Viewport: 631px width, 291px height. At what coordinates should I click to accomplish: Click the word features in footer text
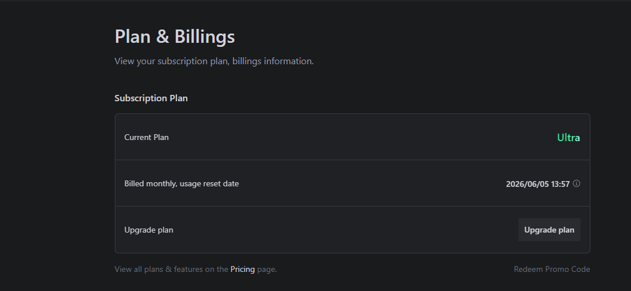tap(188, 270)
